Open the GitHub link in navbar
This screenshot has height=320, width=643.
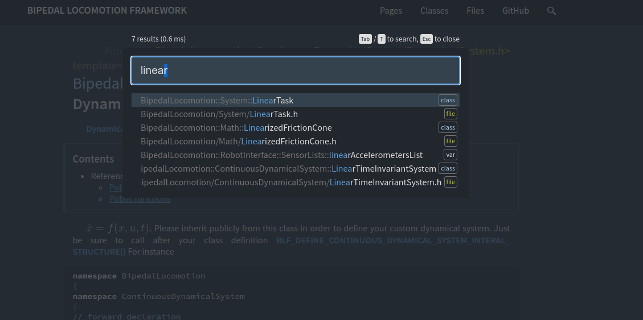coord(515,11)
